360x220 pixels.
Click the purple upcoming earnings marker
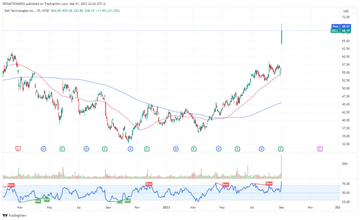[x=320, y=148]
